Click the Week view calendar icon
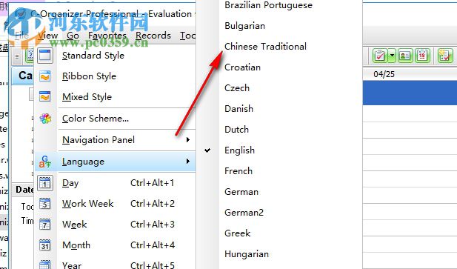 [45, 225]
